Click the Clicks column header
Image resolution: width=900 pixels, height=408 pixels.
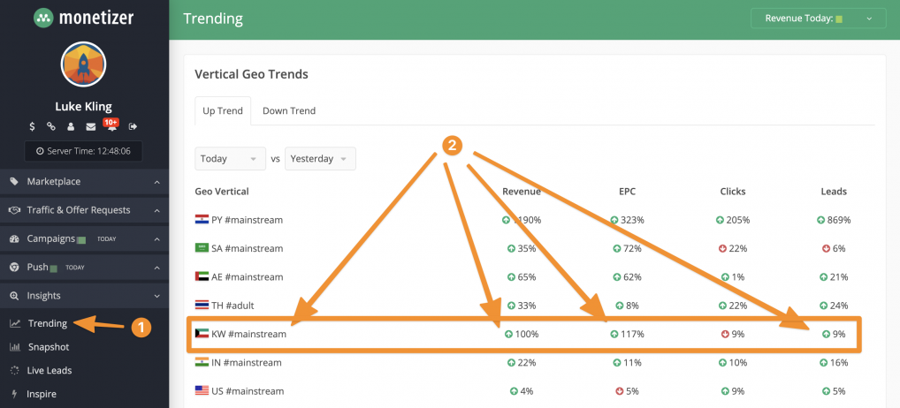(x=732, y=192)
